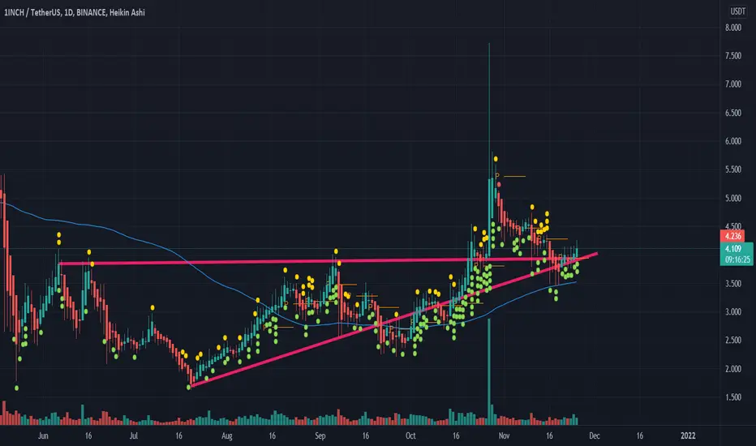Click the 3.000 price axis label
The width and height of the screenshot is (756, 446).
click(x=732, y=312)
